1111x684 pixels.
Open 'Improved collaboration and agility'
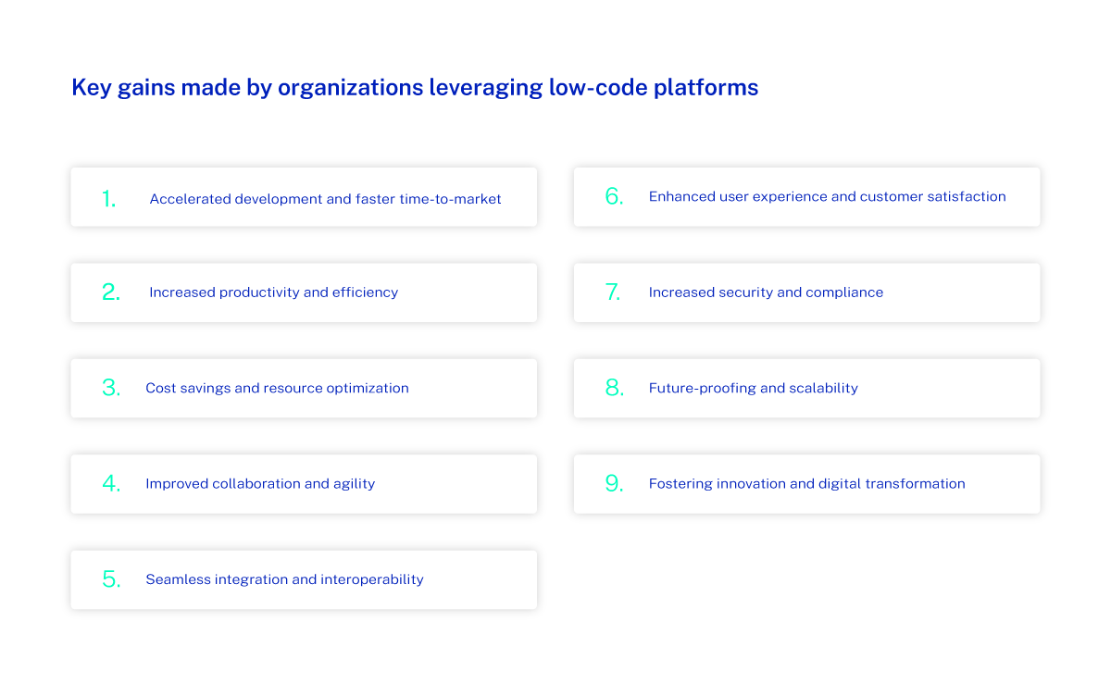click(x=259, y=483)
